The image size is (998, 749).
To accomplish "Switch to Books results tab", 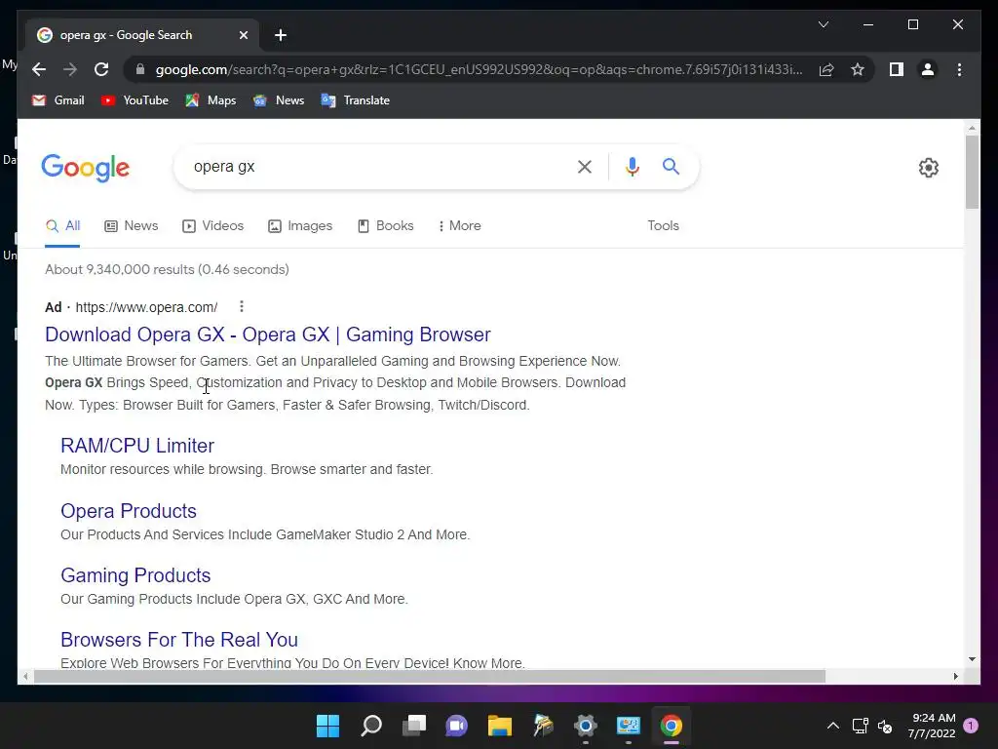I will pos(385,226).
